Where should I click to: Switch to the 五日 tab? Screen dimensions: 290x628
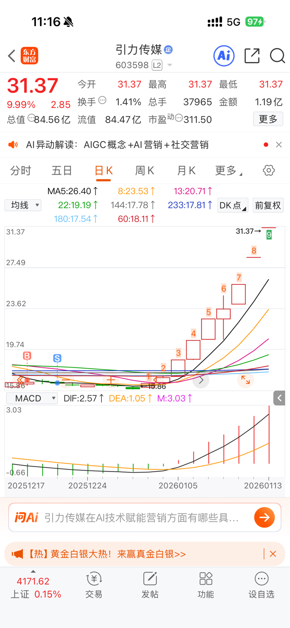pyautogui.click(x=62, y=171)
